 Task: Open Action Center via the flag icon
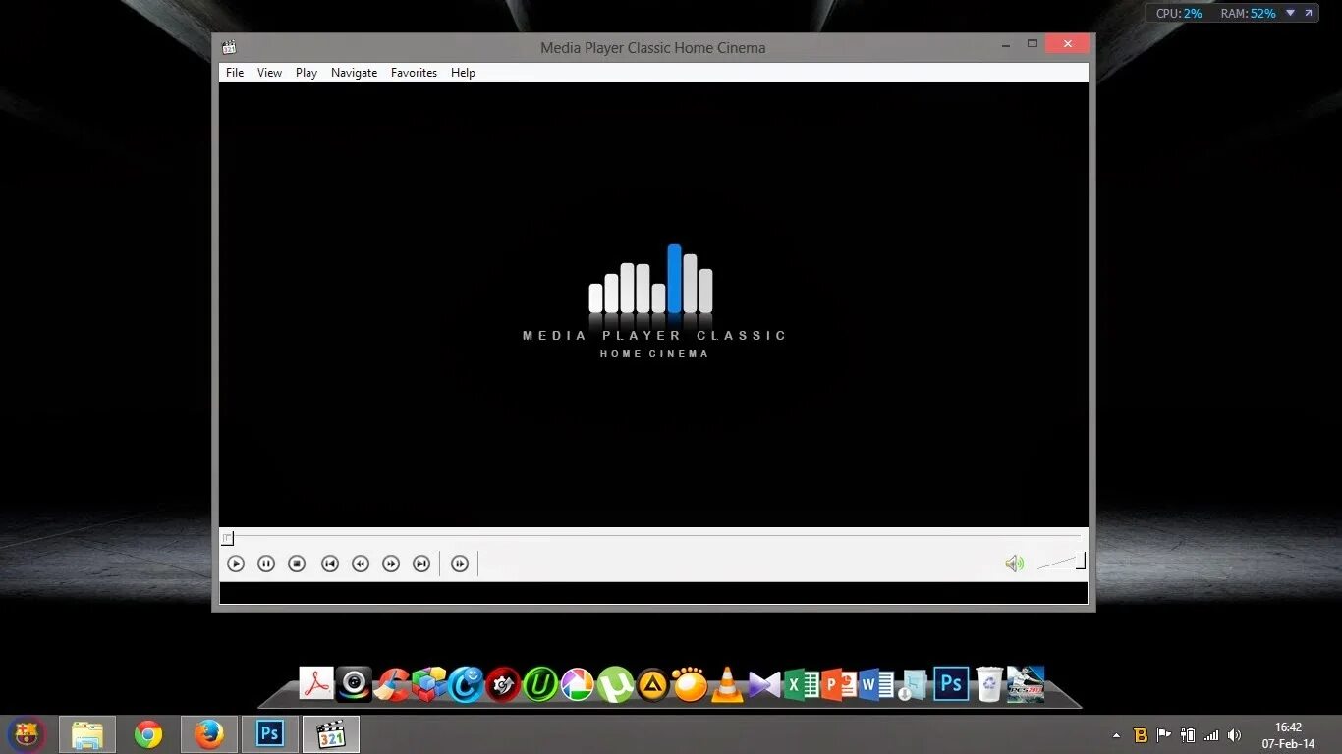tap(1164, 735)
